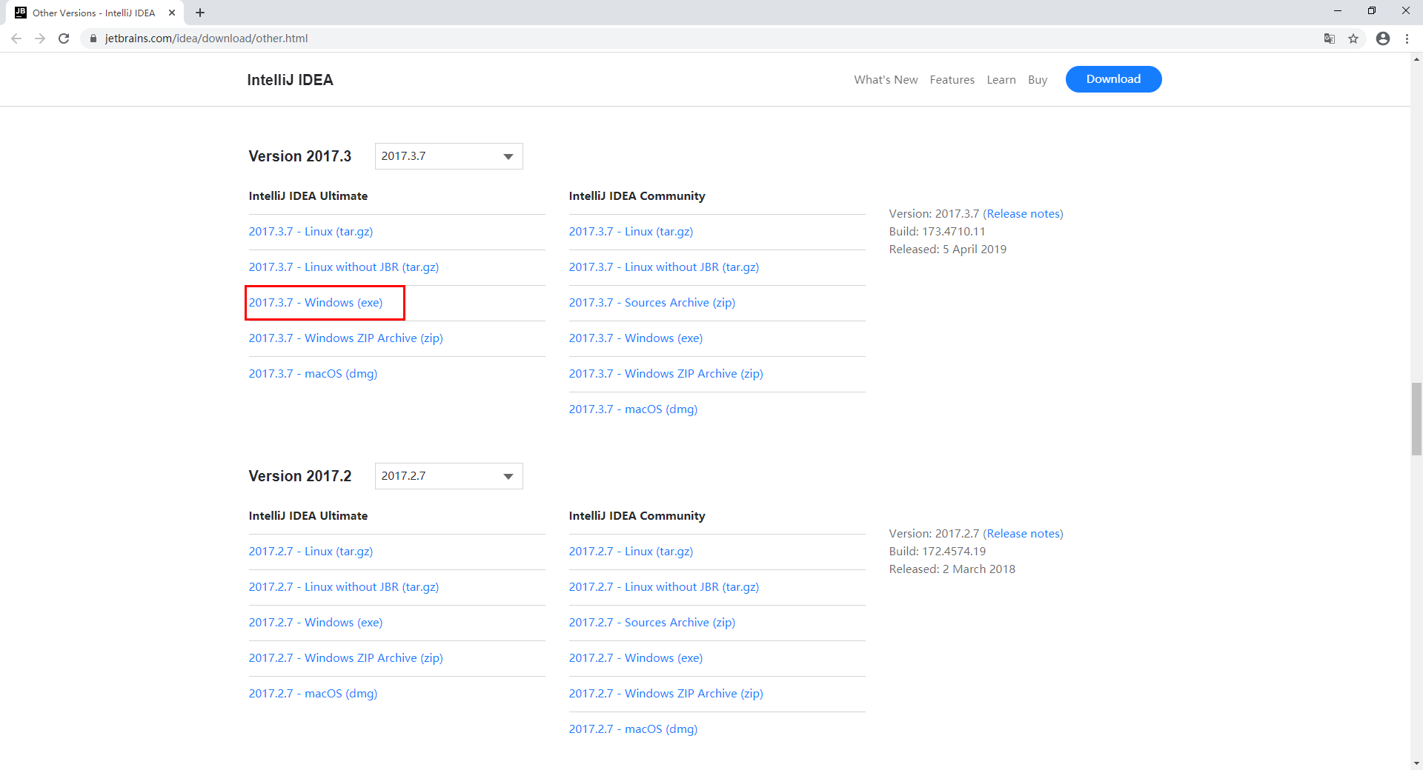Download Ultimate 2017.2.7 Linux tar.gz
The width and height of the screenshot is (1423, 770).
coord(311,552)
